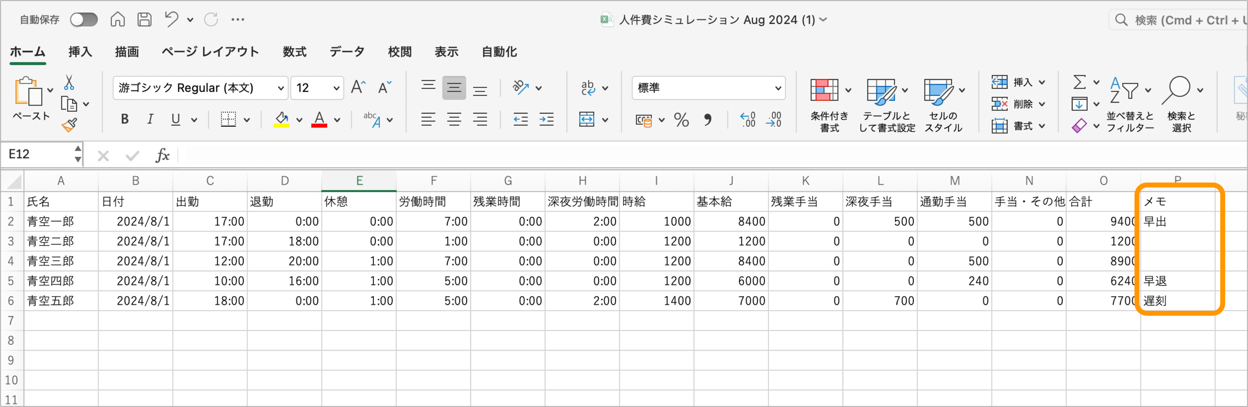Toggle Italic formatting
1248x407 pixels.
click(150, 119)
